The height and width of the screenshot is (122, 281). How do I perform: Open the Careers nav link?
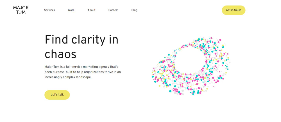(x=113, y=10)
